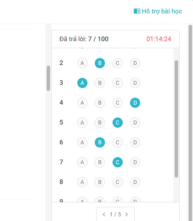The height and width of the screenshot is (221, 193).
Task: Pick option D for question 6
Action: pyautogui.click(x=135, y=142)
